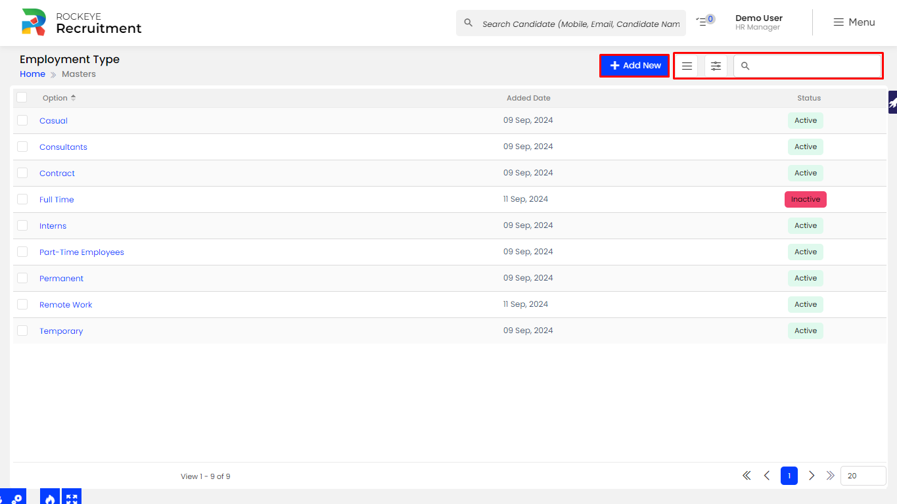Open the task list icon with 0 badge
This screenshot has height=504, width=897.
(x=705, y=21)
